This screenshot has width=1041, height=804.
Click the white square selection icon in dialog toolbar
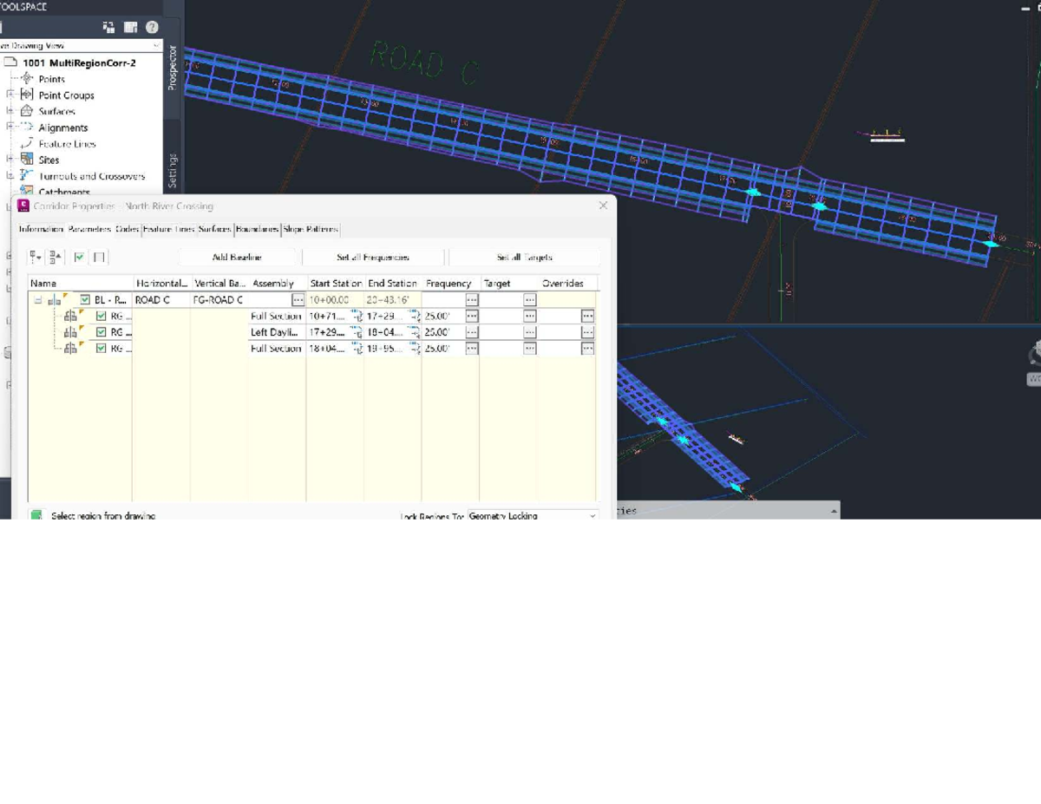pos(97,257)
